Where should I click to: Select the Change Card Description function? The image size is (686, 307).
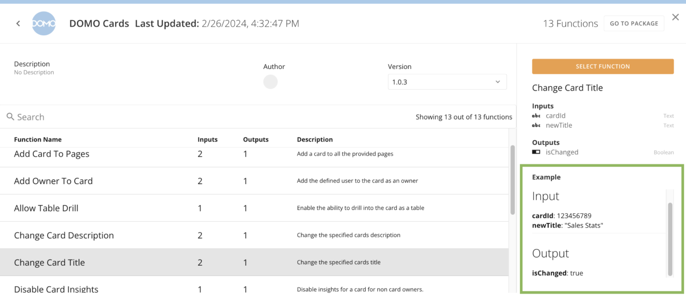[x=254, y=235]
